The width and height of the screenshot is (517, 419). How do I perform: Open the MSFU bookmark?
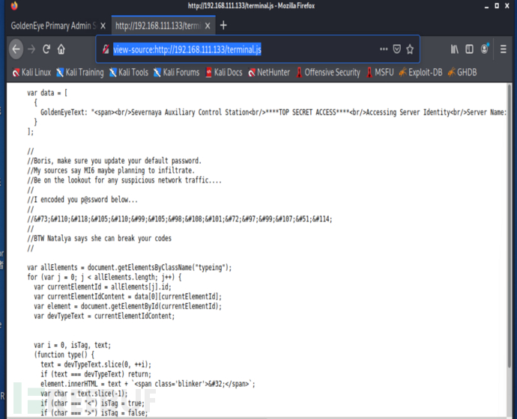pos(380,73)
